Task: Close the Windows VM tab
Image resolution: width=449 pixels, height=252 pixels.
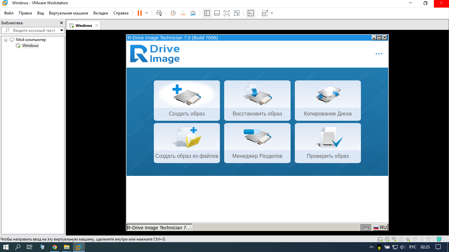Action: tap(97, 26)
